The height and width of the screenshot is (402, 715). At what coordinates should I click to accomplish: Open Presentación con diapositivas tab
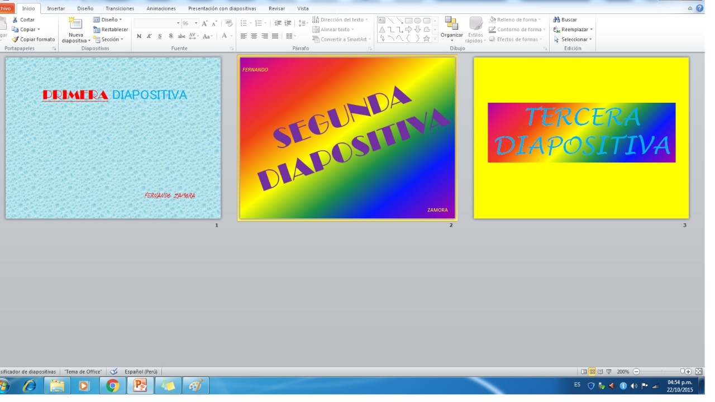point(222,8)
